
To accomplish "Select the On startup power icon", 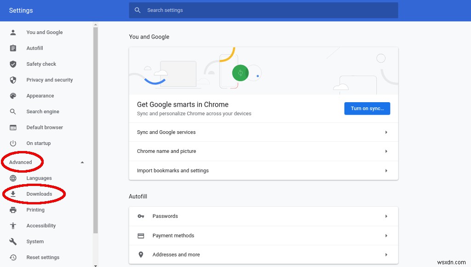I will 12,143.
